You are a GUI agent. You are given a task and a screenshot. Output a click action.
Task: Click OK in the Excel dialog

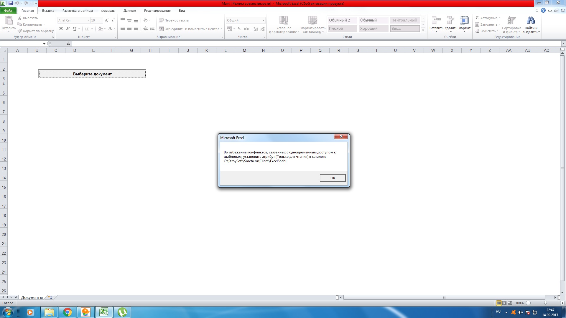pos(333,178)
